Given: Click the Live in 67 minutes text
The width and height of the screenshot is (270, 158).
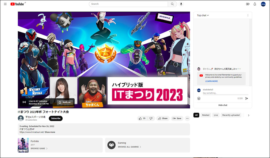Looking at the screenshot, I should tap(38, 101).
